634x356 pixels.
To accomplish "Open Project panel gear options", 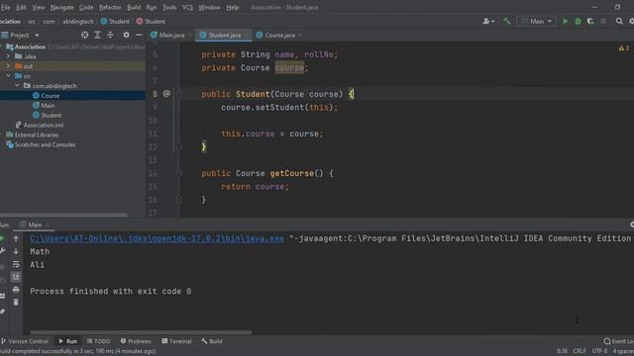I will point(126,36).
